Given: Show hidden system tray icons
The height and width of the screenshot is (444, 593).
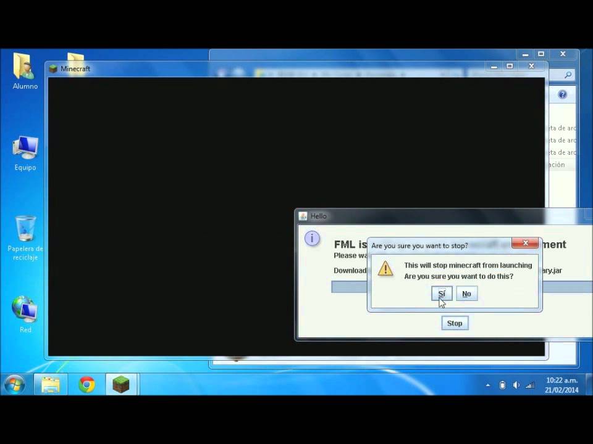Looking at the screenshot, I should 488,385.
